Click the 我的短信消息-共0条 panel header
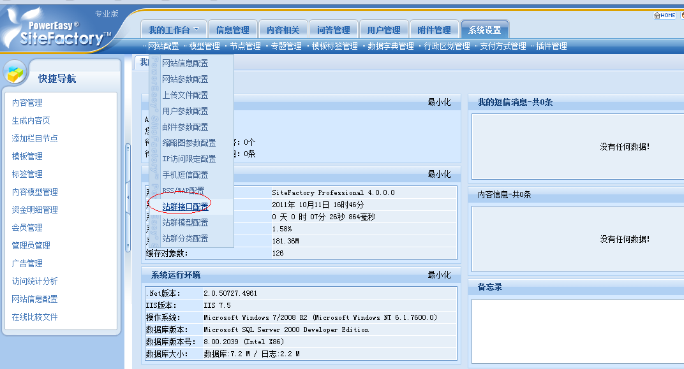 point(576,103)
